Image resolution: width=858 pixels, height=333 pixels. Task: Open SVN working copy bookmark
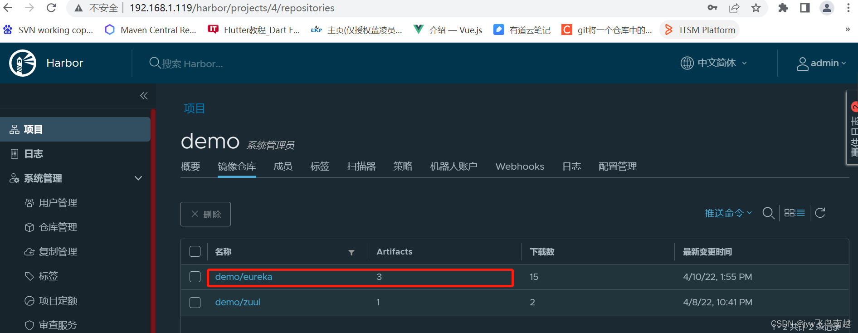tap(48, 30)
